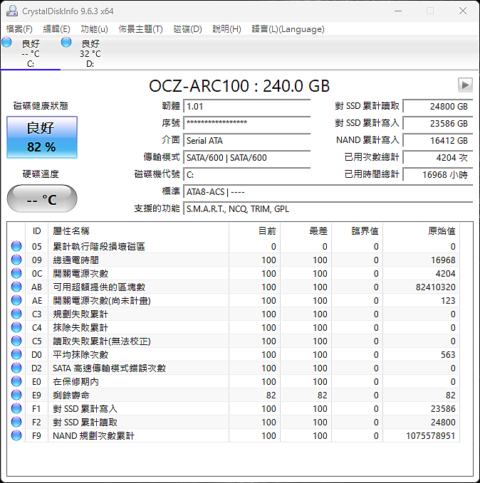Open the 功能(u) menu
Viewport: 480px width, 483px height.
94,29
